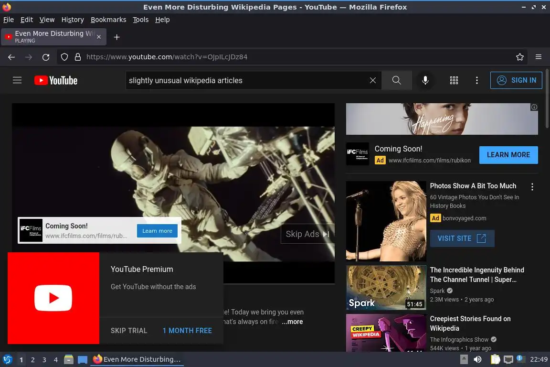The width and height of the screenshot is (550, 367).
Task: Open the Tools menu
Action: coord(141,20)
